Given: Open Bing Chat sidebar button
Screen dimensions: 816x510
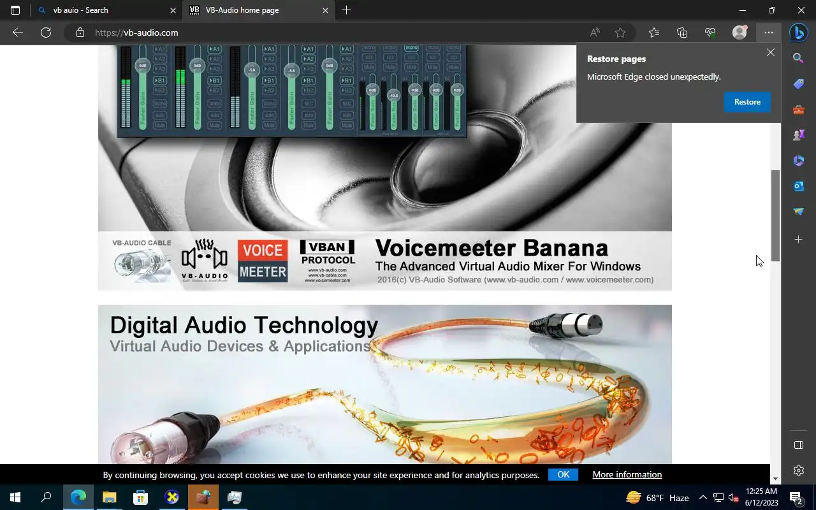Looking at the screenshot, I should point(799,32).
